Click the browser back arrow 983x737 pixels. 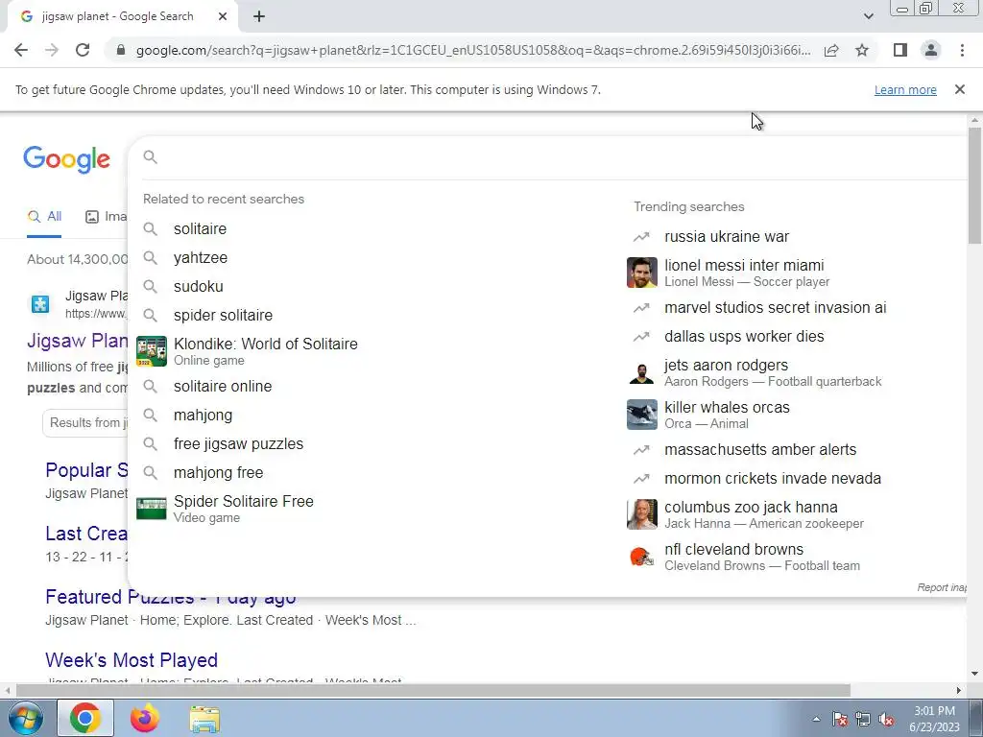(x=21, y=50)
